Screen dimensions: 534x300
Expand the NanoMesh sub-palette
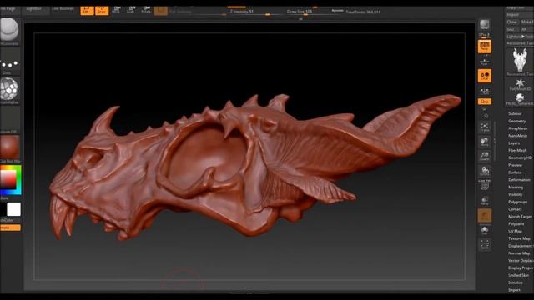tap(517, 136)
